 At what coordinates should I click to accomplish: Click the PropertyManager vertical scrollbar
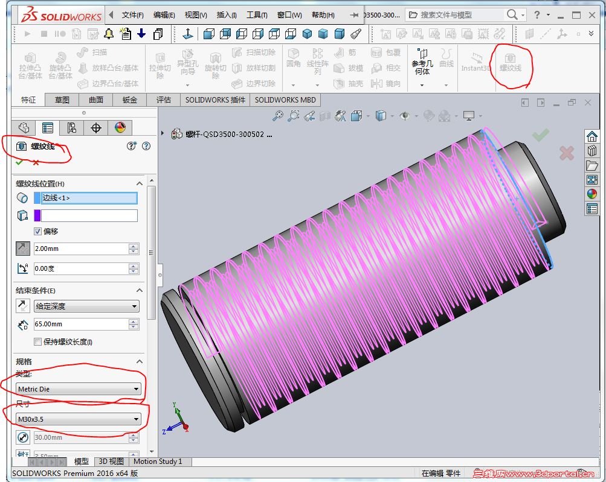(152, 253)
